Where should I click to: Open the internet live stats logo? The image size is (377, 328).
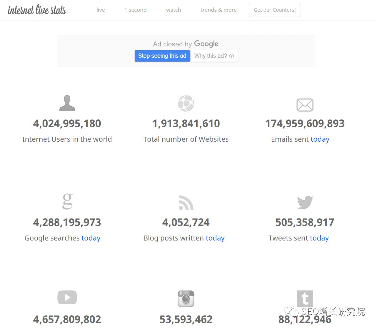(37, 10)
